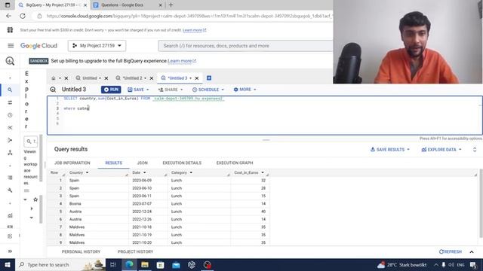The image size is (483, 271).
Task: Open Category column header dropdown
Action: click(x=191, y=172)
